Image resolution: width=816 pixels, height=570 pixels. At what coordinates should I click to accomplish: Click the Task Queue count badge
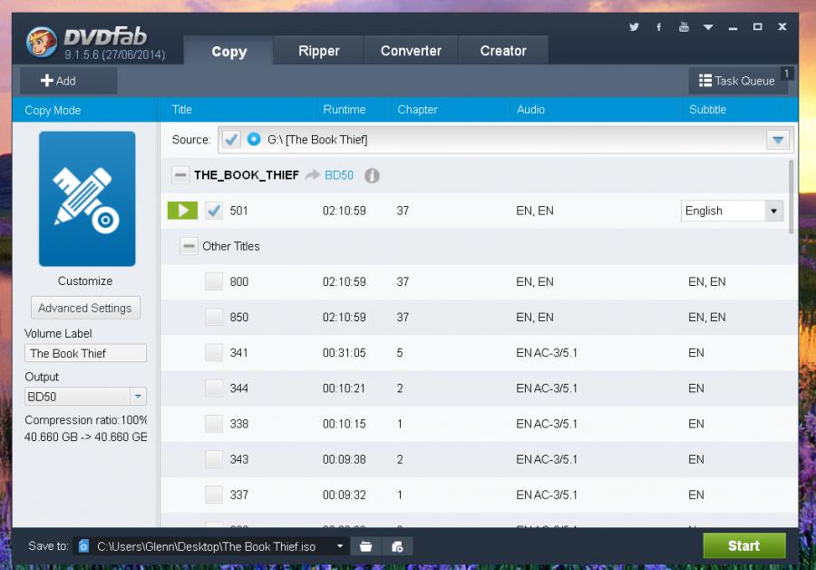tap(787, 74)
